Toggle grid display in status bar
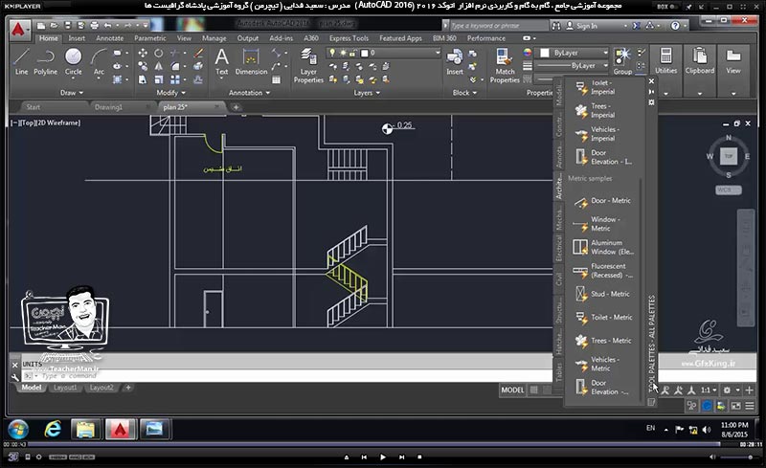The height and width of the screenshot is (468, 766). 534,390
